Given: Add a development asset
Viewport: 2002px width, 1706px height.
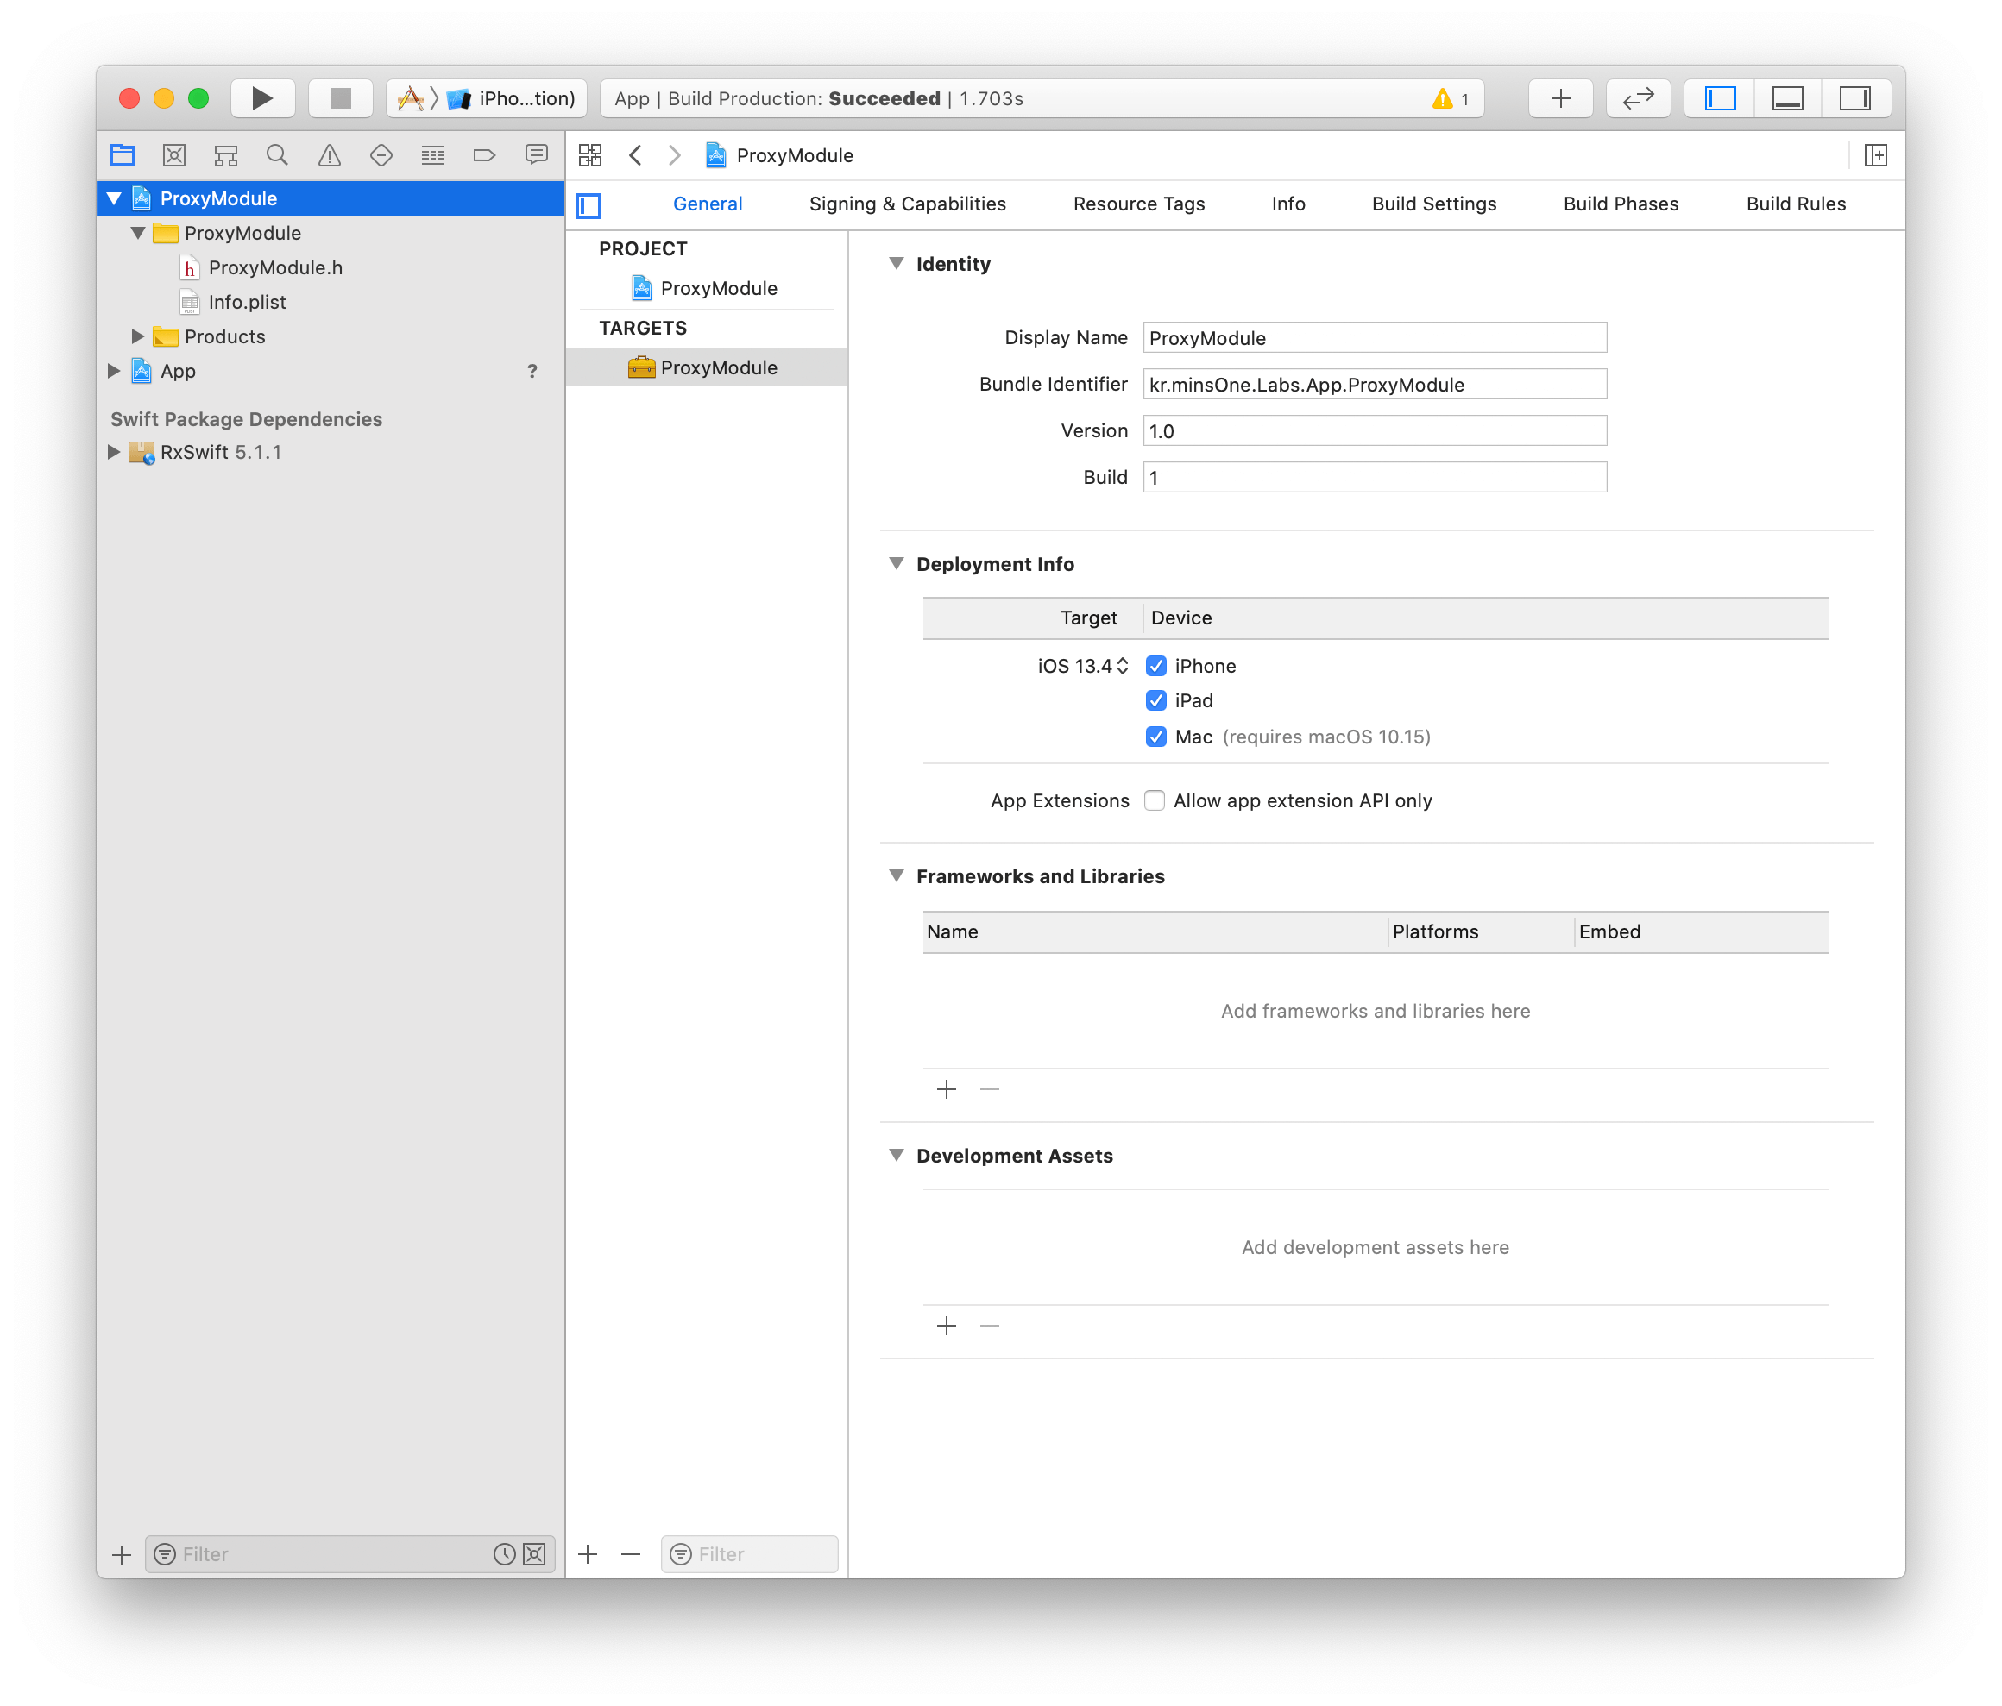Looking at the screenshot, I should tap(946, 1327).
